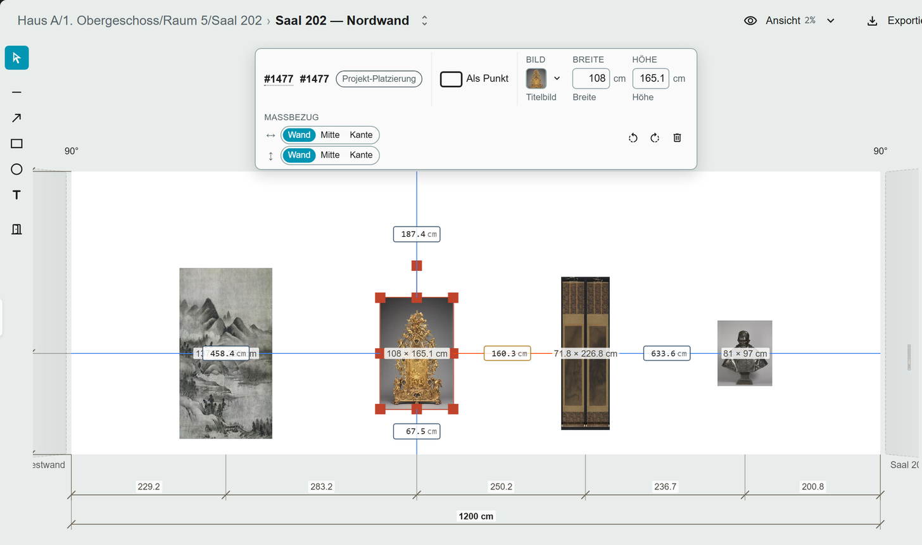The image size is (922, 545).
Task: Enable the Als Punkt checkbox
Action: tap(451, 79)
